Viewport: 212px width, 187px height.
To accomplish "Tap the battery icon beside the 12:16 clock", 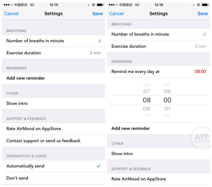I will [x=206, y=5].
